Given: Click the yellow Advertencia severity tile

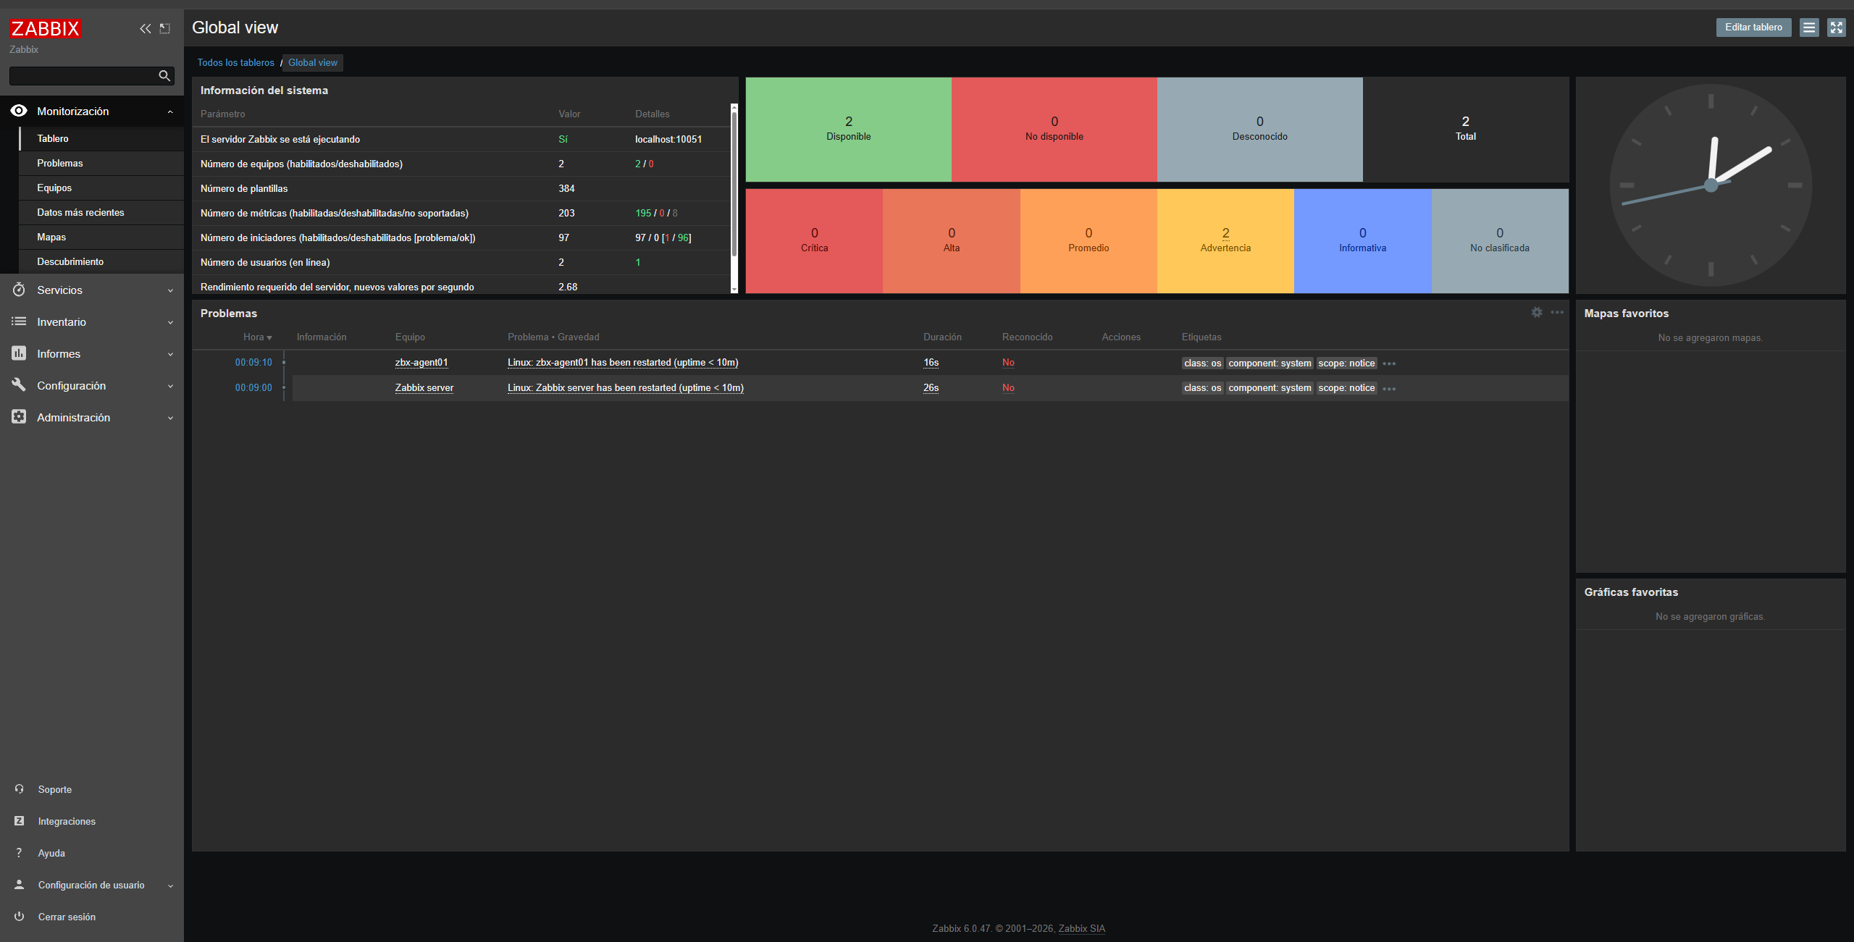Looking at the screenshot, I should pyautogui.click(x=1225, y=240).
